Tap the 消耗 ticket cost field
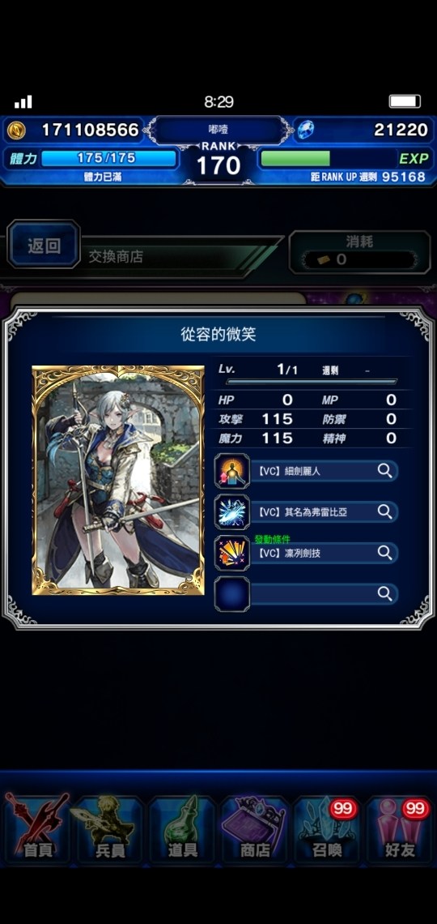The height and width of the screenshot is (924, 437). tap(359, 252)
